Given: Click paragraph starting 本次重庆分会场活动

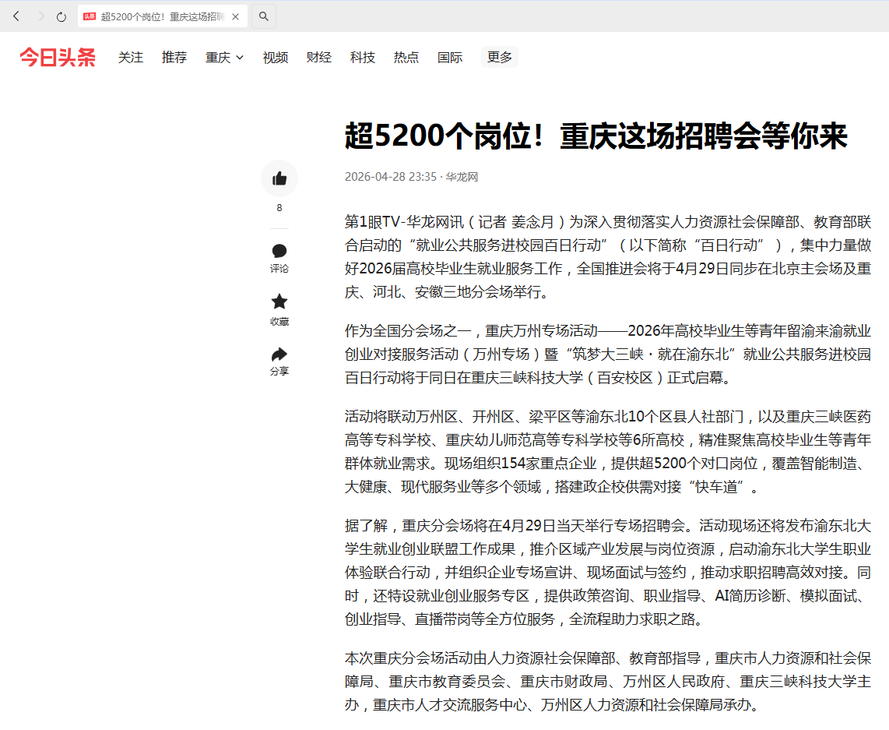Looking at the screenshot, I should click(x=608, y=681).
